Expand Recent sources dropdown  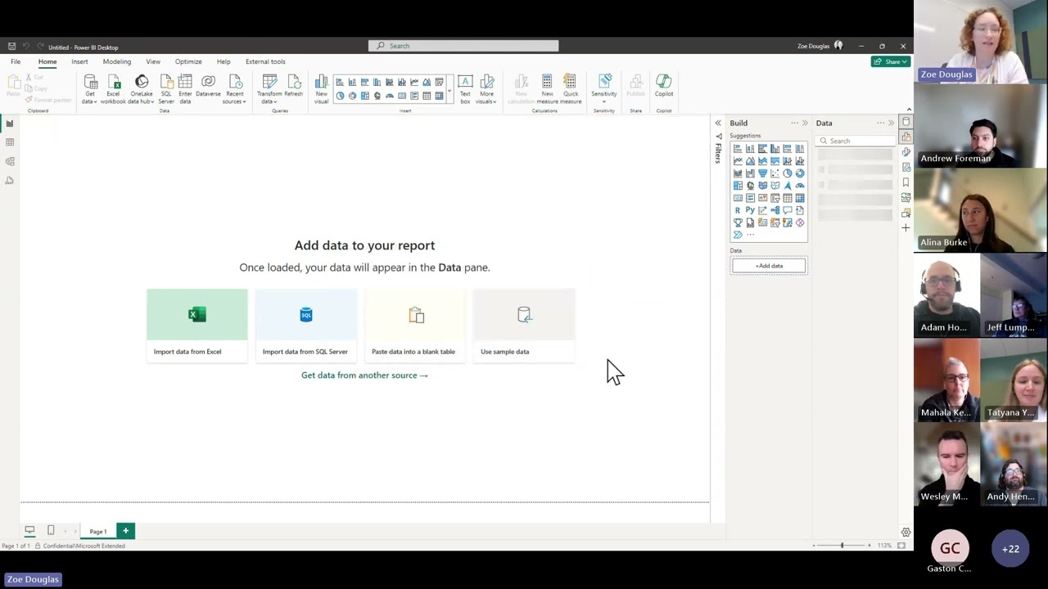point(235,88)
